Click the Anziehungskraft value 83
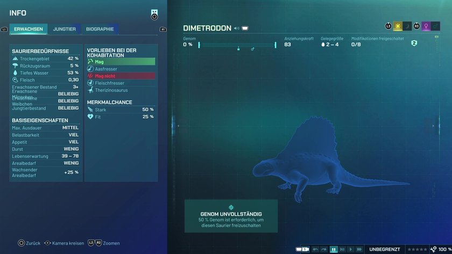 (287, 45)
